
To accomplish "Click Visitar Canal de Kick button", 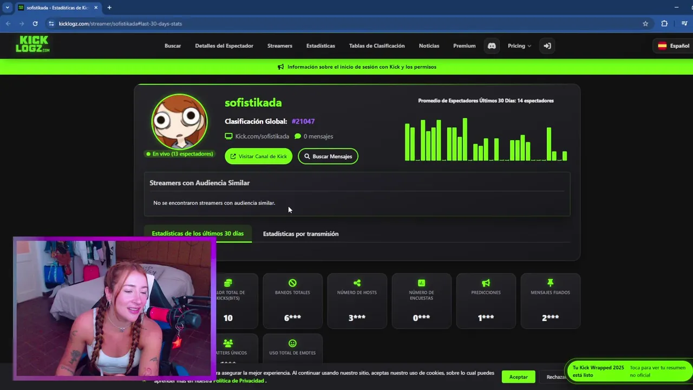I will [x=258, y=157].
